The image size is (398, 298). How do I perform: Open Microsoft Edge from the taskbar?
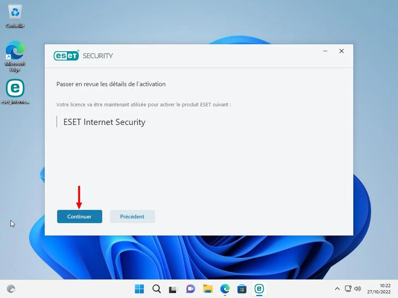pos(225,289)
